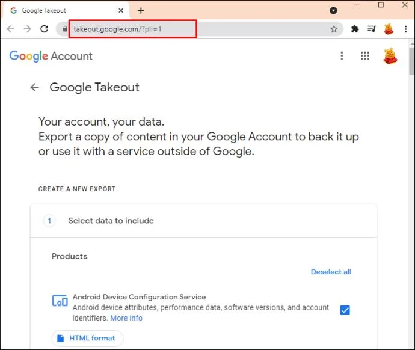Open the More info link
Image resolution: width=415 pixels, height=350 pixels.
click(x=126, y=318)
